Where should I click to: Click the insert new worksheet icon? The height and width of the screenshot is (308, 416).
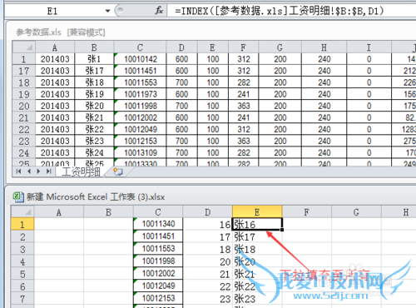(118, 171)
